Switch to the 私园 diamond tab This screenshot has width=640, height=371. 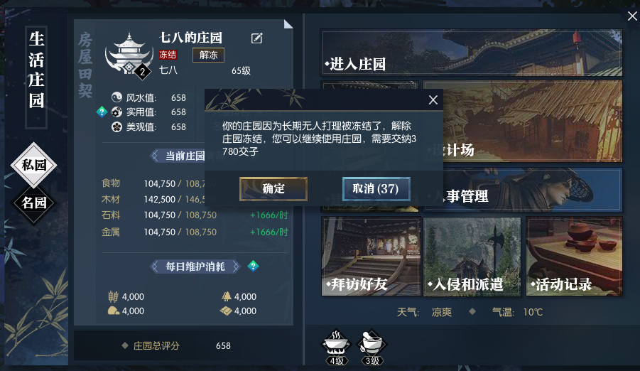pos(33,165)
